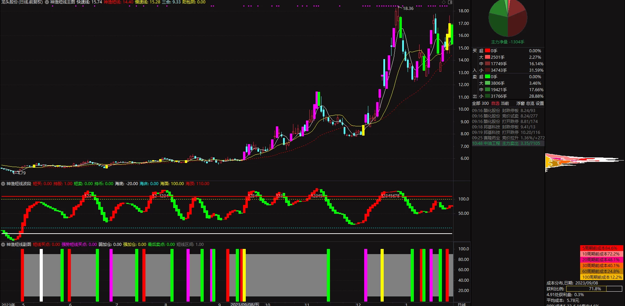Switch to the 自选 alerts tab

(495, 103)
